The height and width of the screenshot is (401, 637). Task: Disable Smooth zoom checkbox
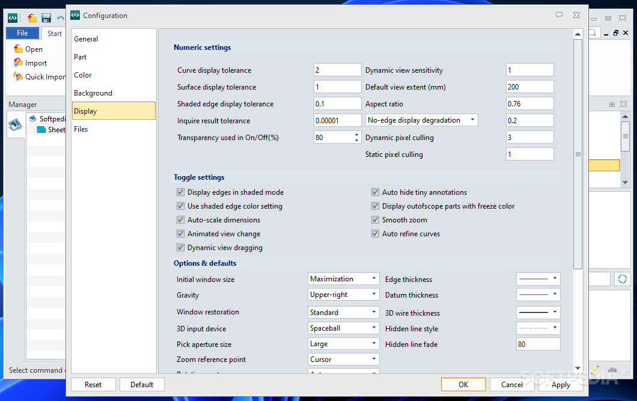(375, 220)
